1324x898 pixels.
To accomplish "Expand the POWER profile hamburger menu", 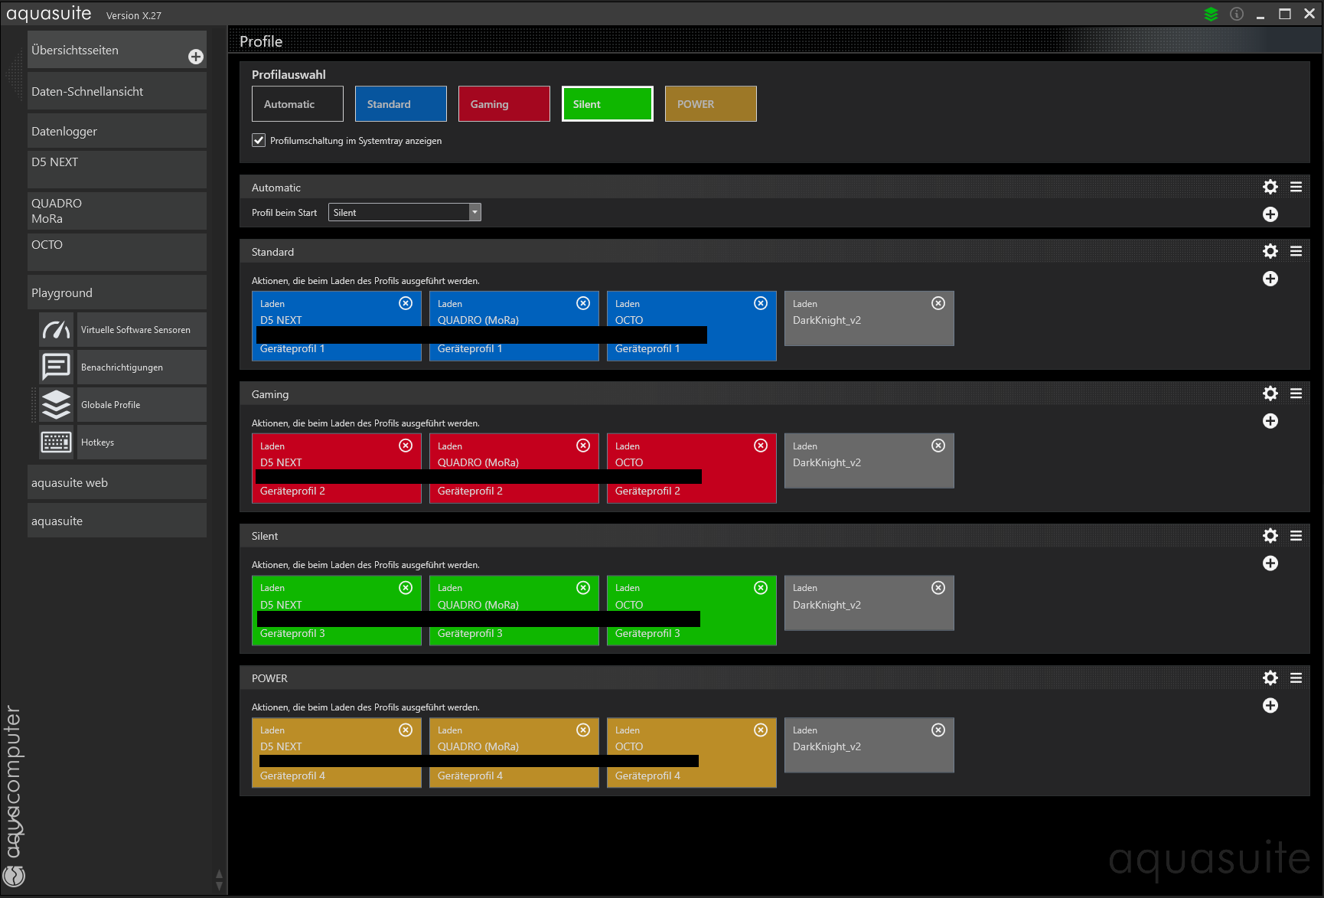I will 1296,678.
